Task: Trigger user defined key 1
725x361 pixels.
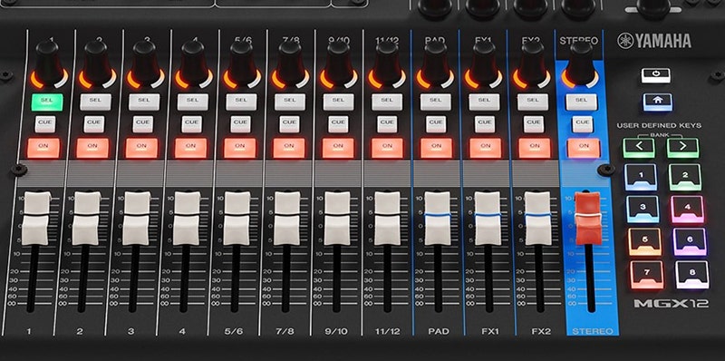Action: point(641,177)
